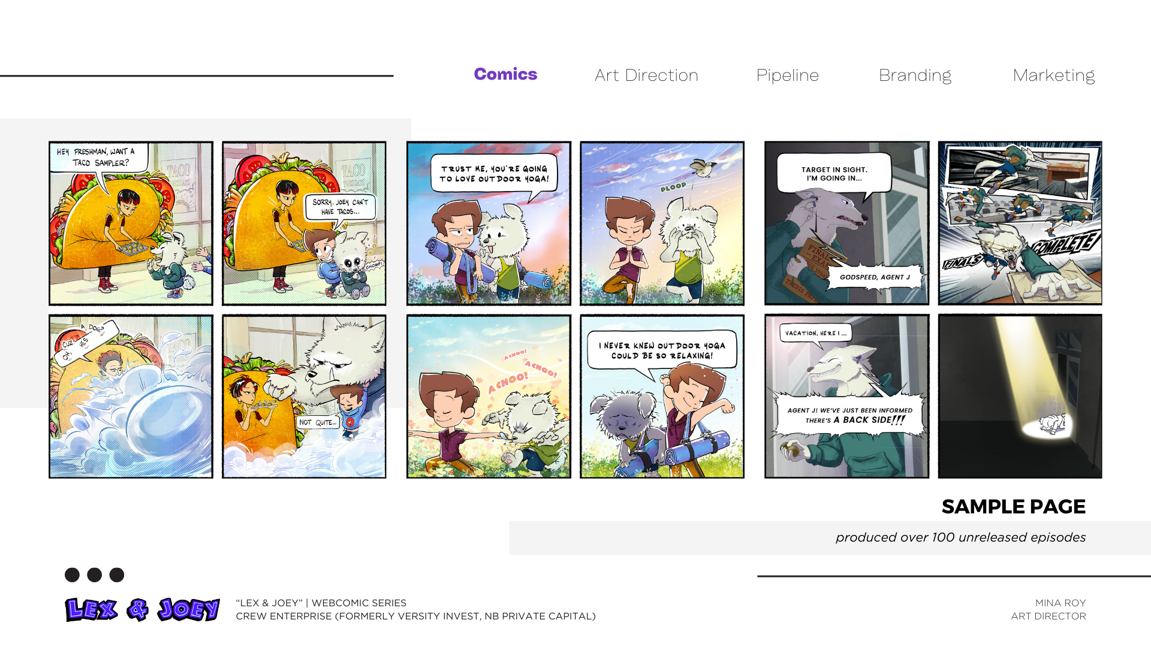Select the 'Achoo!' sneezing dog panel

coord(489,397)
